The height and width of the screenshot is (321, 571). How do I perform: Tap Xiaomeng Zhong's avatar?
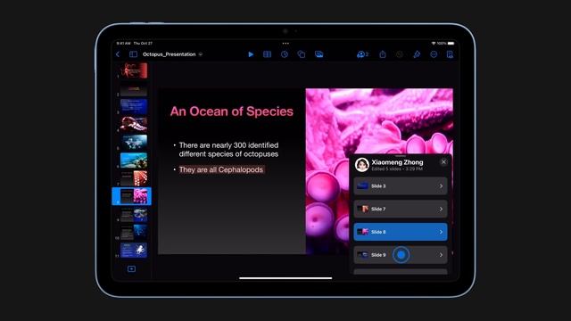(x=362, y=165)
